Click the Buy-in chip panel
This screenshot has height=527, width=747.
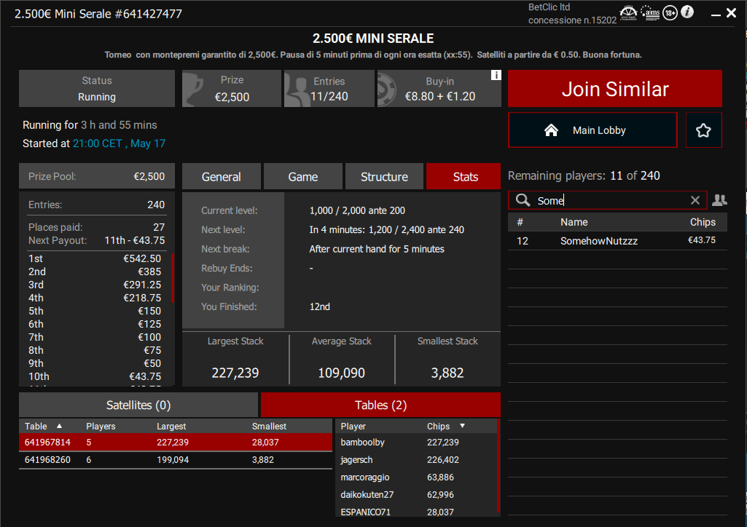(439, 89)
